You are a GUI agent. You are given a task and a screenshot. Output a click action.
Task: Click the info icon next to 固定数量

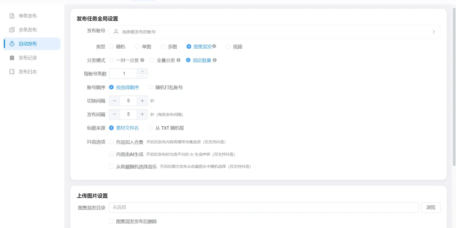215,60
